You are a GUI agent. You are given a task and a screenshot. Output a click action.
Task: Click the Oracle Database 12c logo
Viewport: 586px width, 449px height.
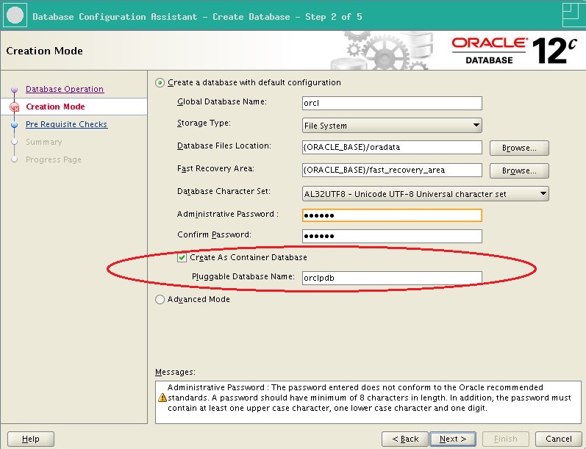coord(514,51)
